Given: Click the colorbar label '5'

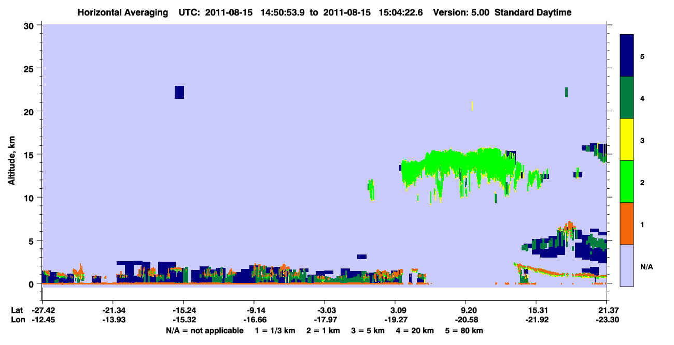Looking at the screenshot, I should tap(642, 56).
